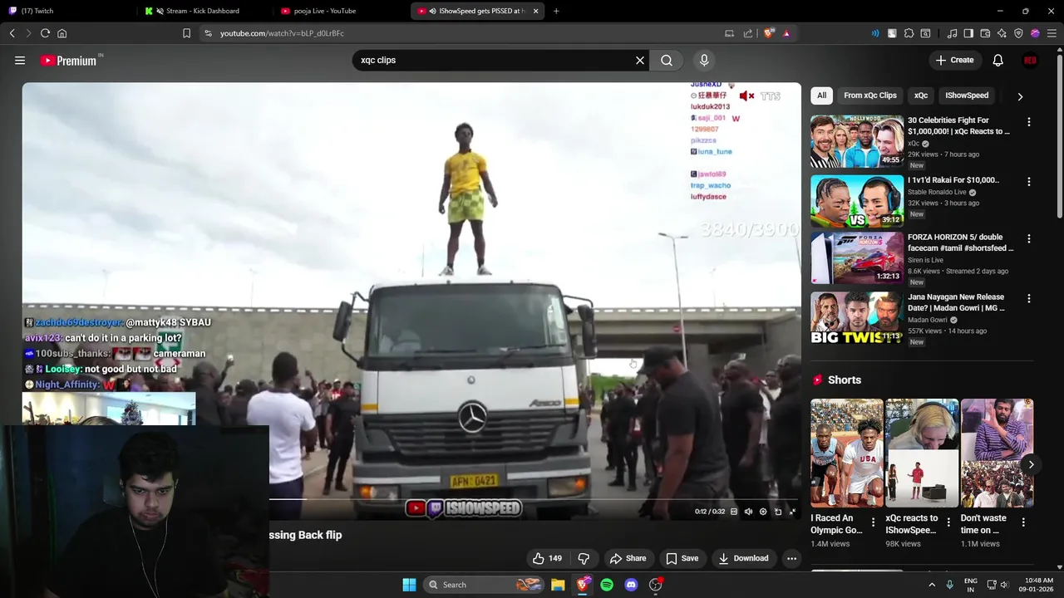
Task: Save the video to a playlist
Action: [x=682, y=558]
